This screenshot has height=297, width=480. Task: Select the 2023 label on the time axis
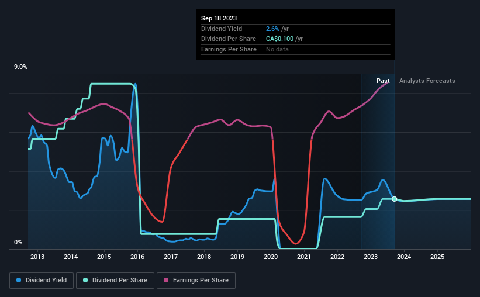click(x=371, y=257)
